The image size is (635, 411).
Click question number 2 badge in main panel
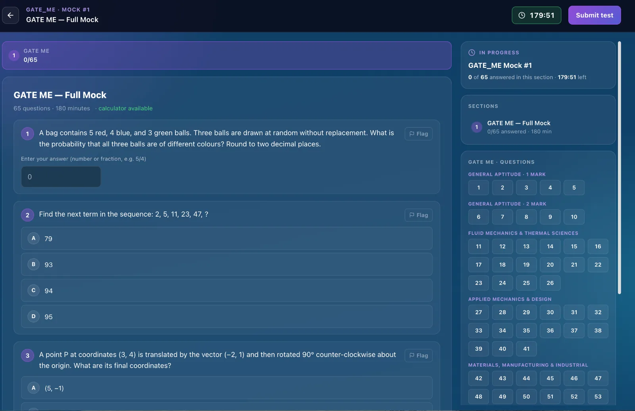coord(27,215)
